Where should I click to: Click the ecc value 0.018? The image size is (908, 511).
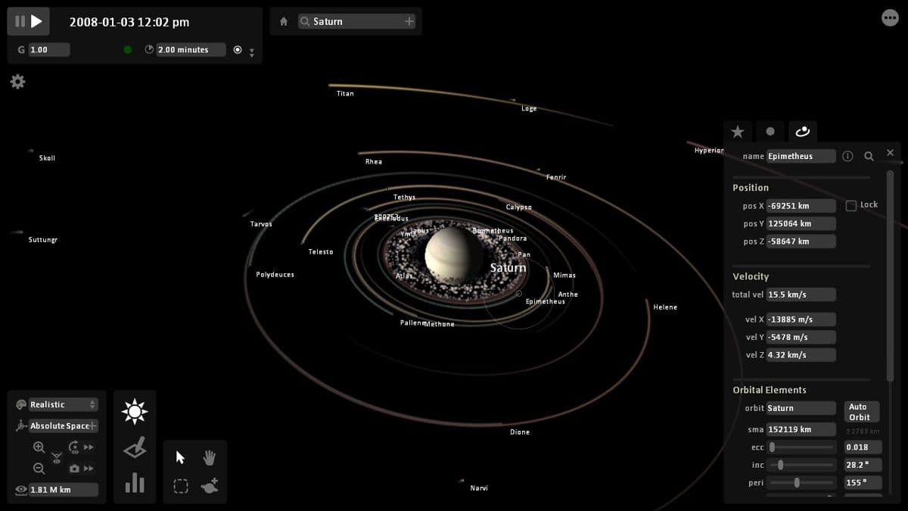pos(861,447)
